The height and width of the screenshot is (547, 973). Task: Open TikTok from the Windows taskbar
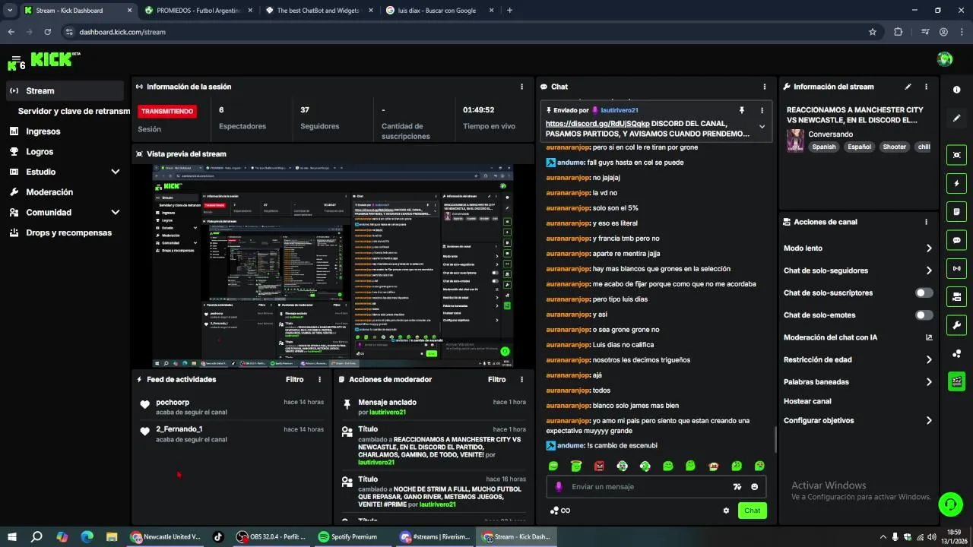click(218, 536)
